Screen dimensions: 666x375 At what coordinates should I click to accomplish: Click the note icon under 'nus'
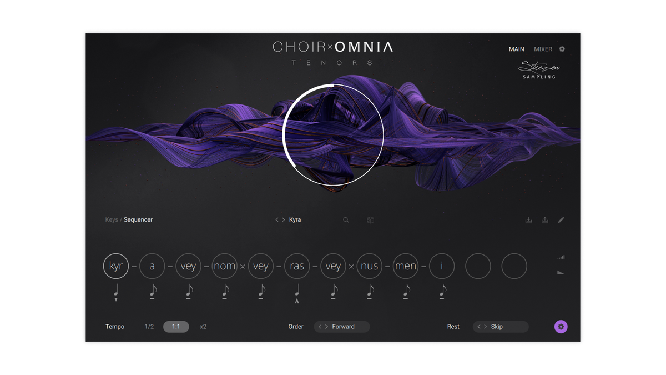click(x=370, y=291)
